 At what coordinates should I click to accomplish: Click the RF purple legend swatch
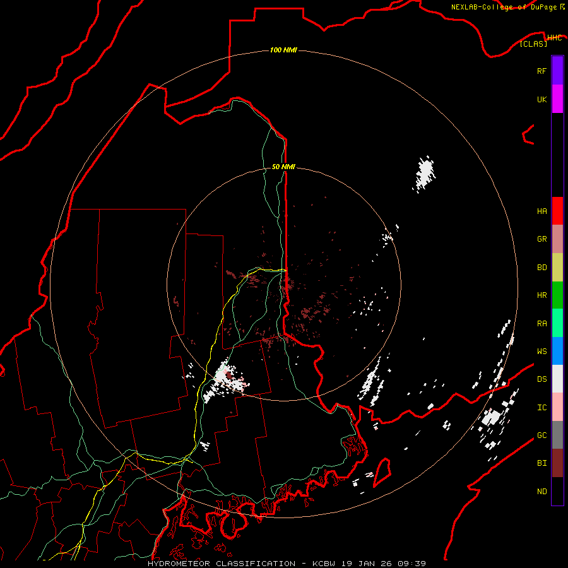point(557,71)
